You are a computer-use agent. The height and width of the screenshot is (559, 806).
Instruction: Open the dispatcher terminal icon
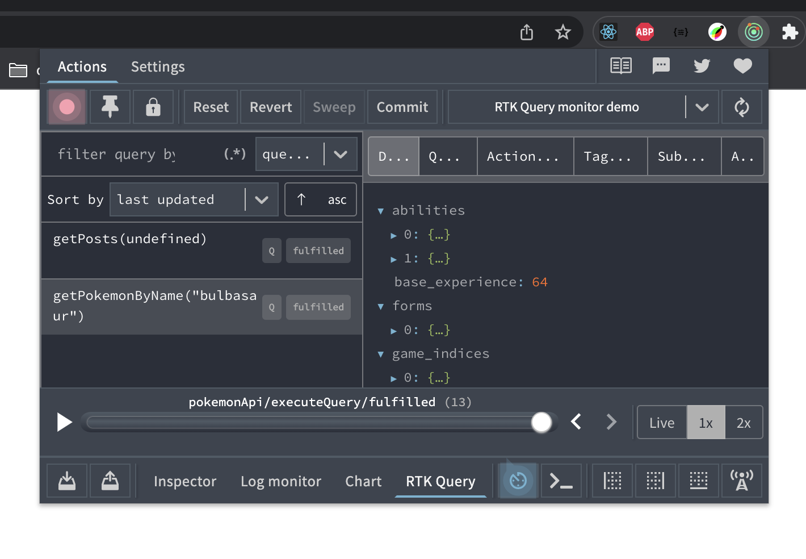(561, 480)
